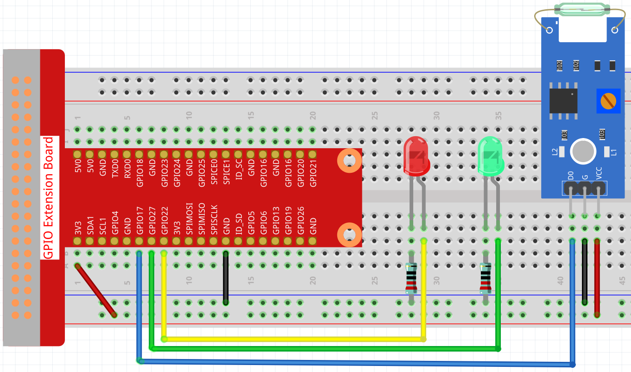
Task: Click the D0 pin of the sensor module
Action: (x=571, y=188)
